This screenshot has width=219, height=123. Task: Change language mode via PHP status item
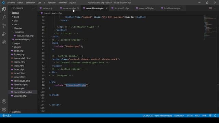204,115
